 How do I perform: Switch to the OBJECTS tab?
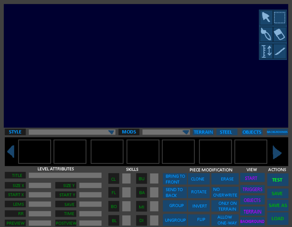(252, 132)
